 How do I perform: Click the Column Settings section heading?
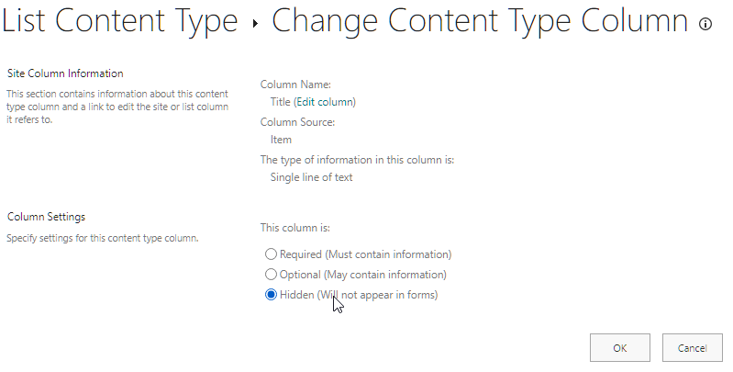tap(46, 217)
